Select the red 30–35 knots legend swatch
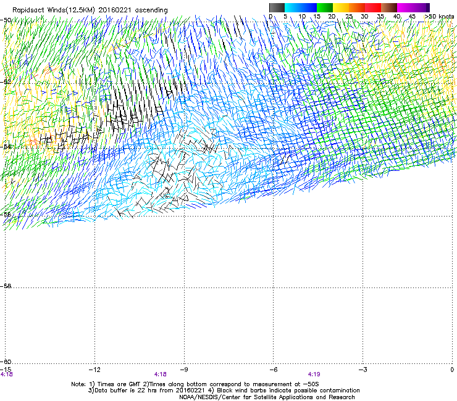Screen dimensions: 457x401 coord(373,7)
